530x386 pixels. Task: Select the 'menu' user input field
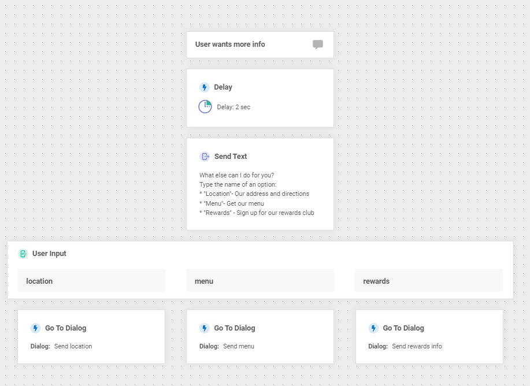pos(260,281)
